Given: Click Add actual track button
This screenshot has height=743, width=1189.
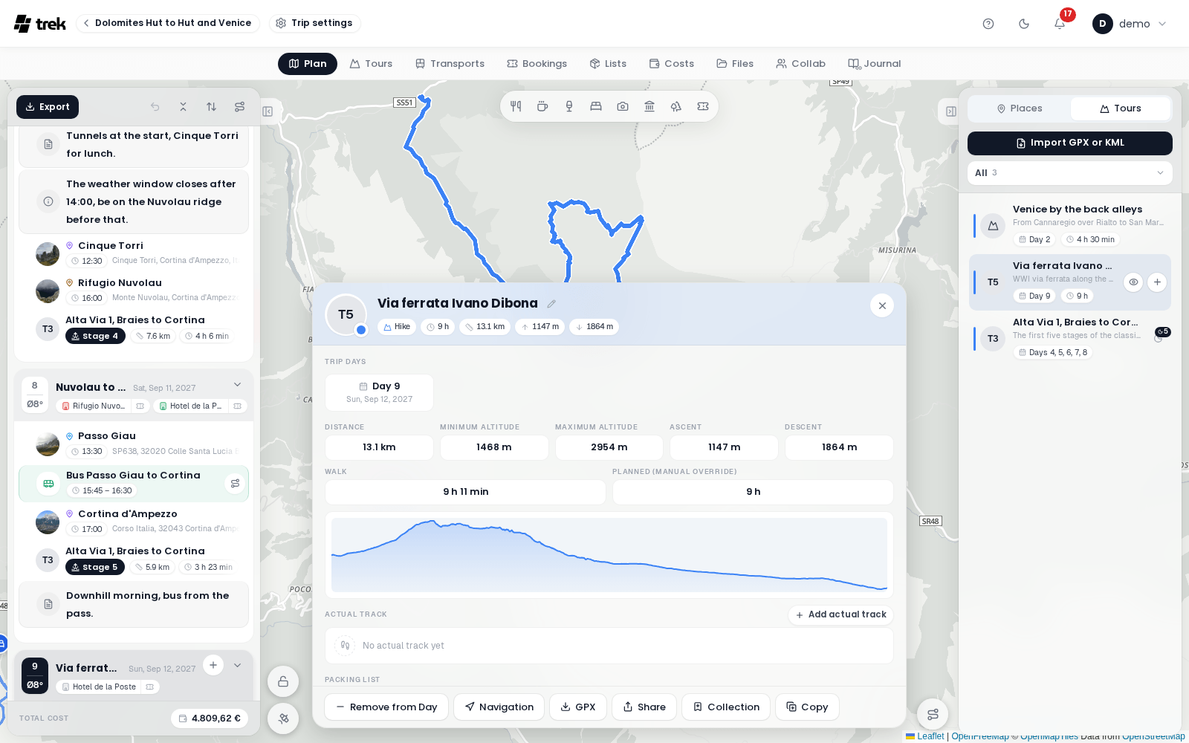Looking at the screenshot, I should coord(840,614).
